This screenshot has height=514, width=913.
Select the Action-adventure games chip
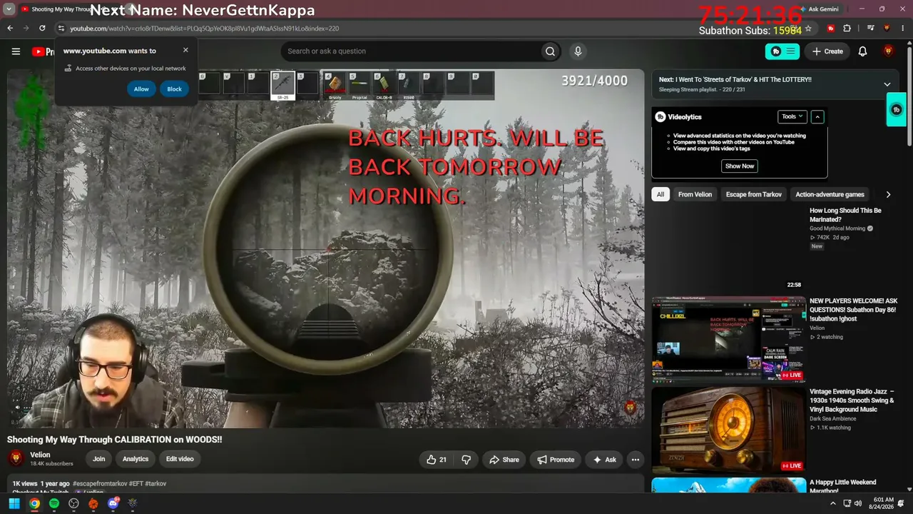pyautogui.click(x=830, y=194)
